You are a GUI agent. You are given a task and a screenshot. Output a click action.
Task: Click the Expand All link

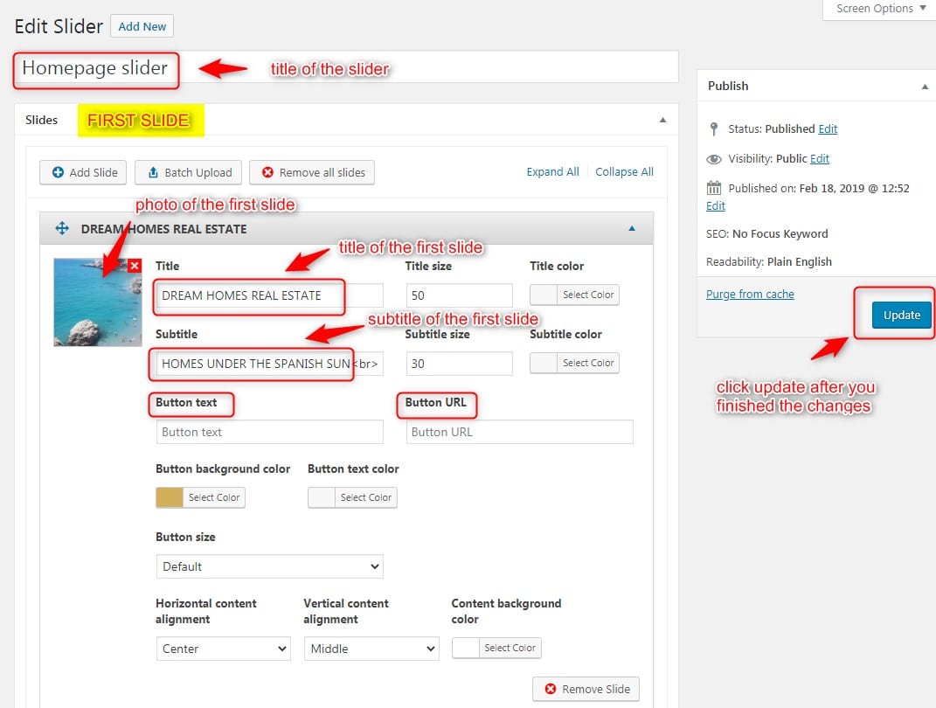[x=552, y=172]
